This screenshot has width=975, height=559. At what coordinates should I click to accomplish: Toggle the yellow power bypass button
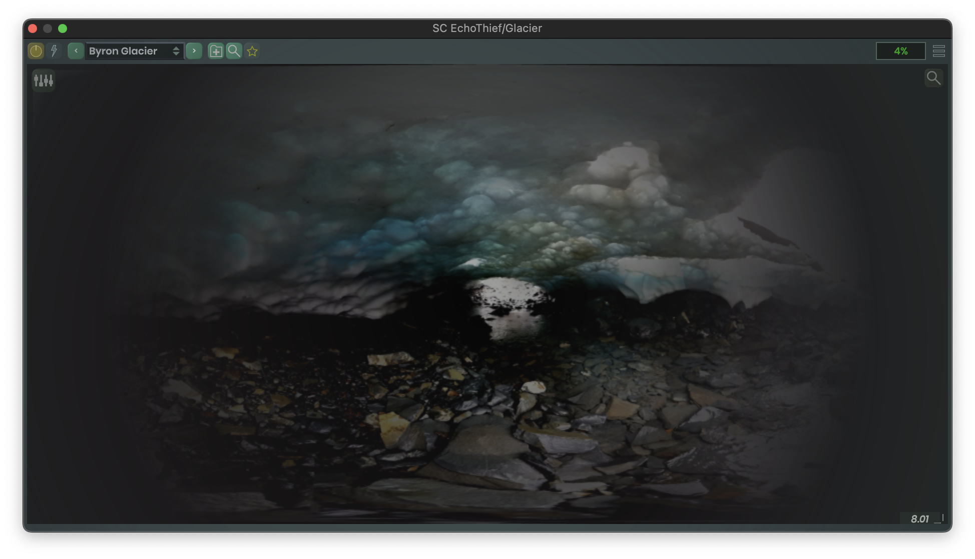click(36, 51)
